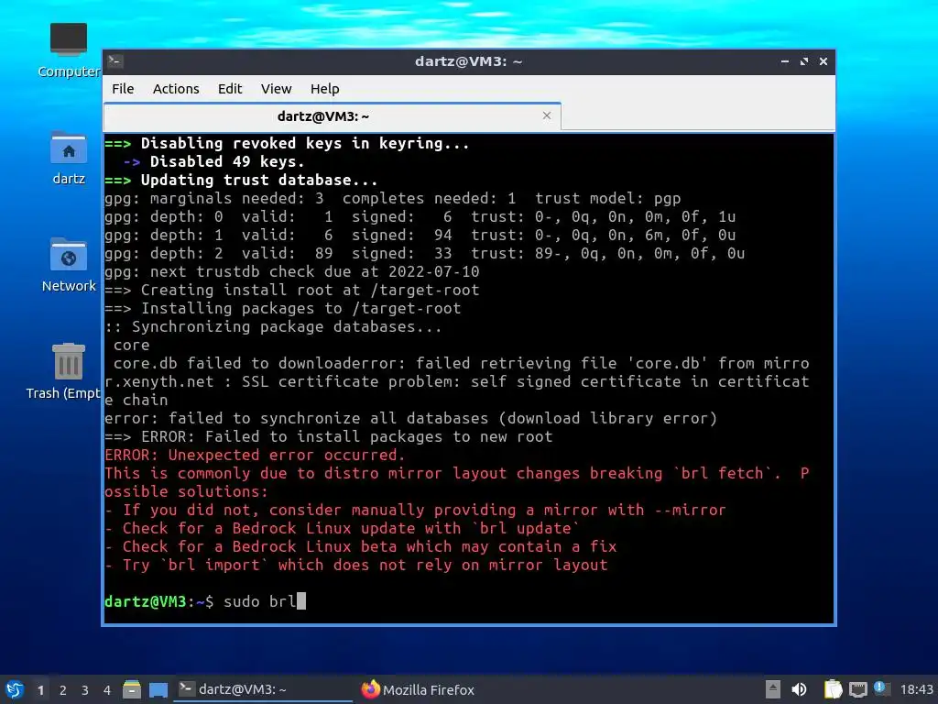This screenshot has width=938, height=704.
Task: Open removable media tray icon
Action: tap(773, 689)
